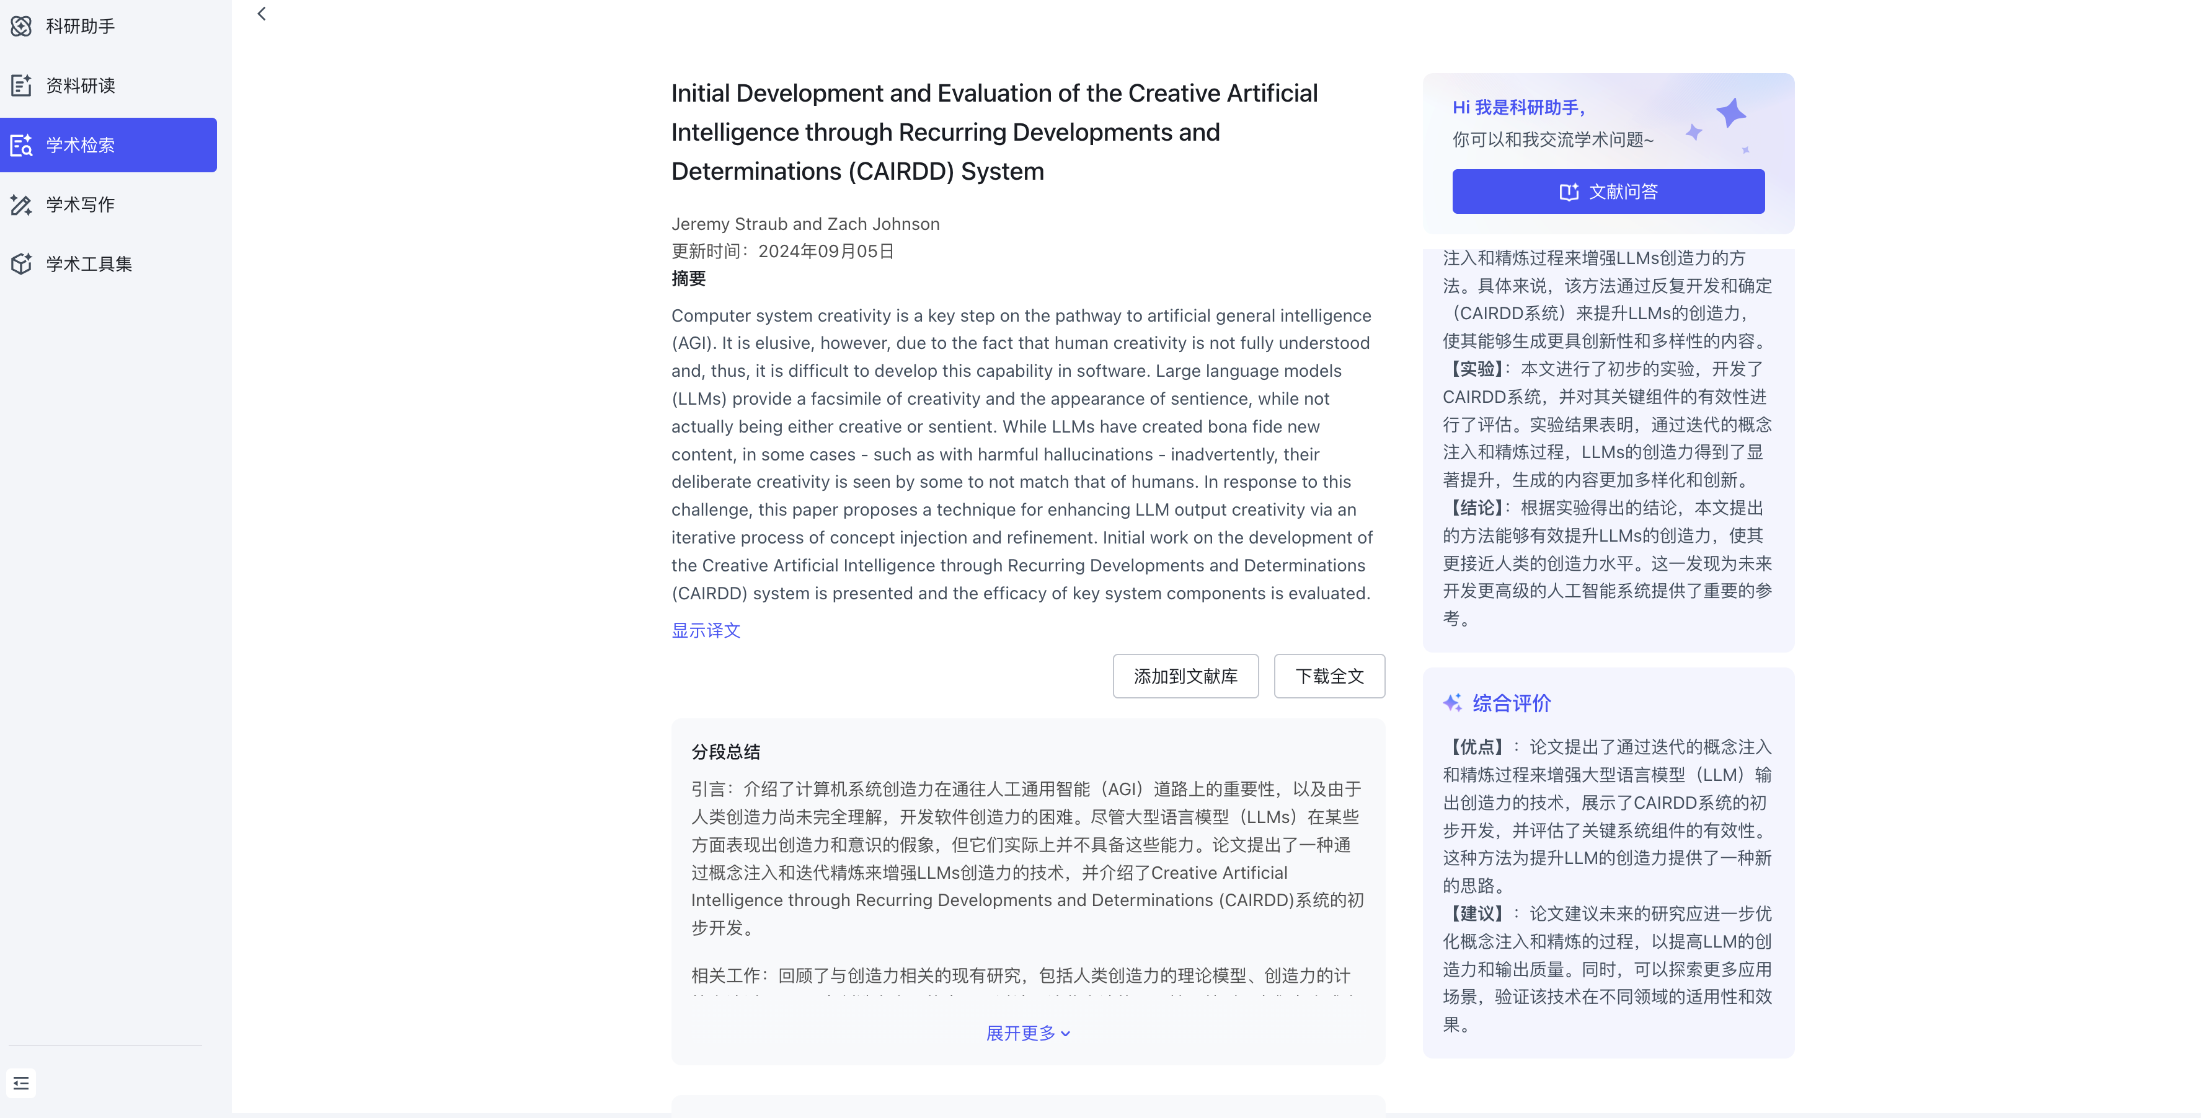Show abstract translation via 显示译文
This screenshot has height=1118, width=2201.
[x=706, y=630]
